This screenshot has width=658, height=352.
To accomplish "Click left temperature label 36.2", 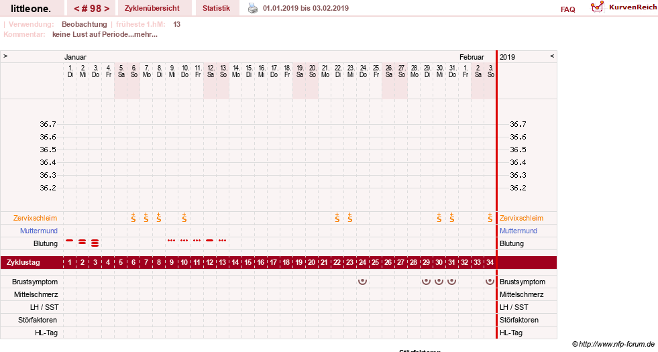I will 48,188.
